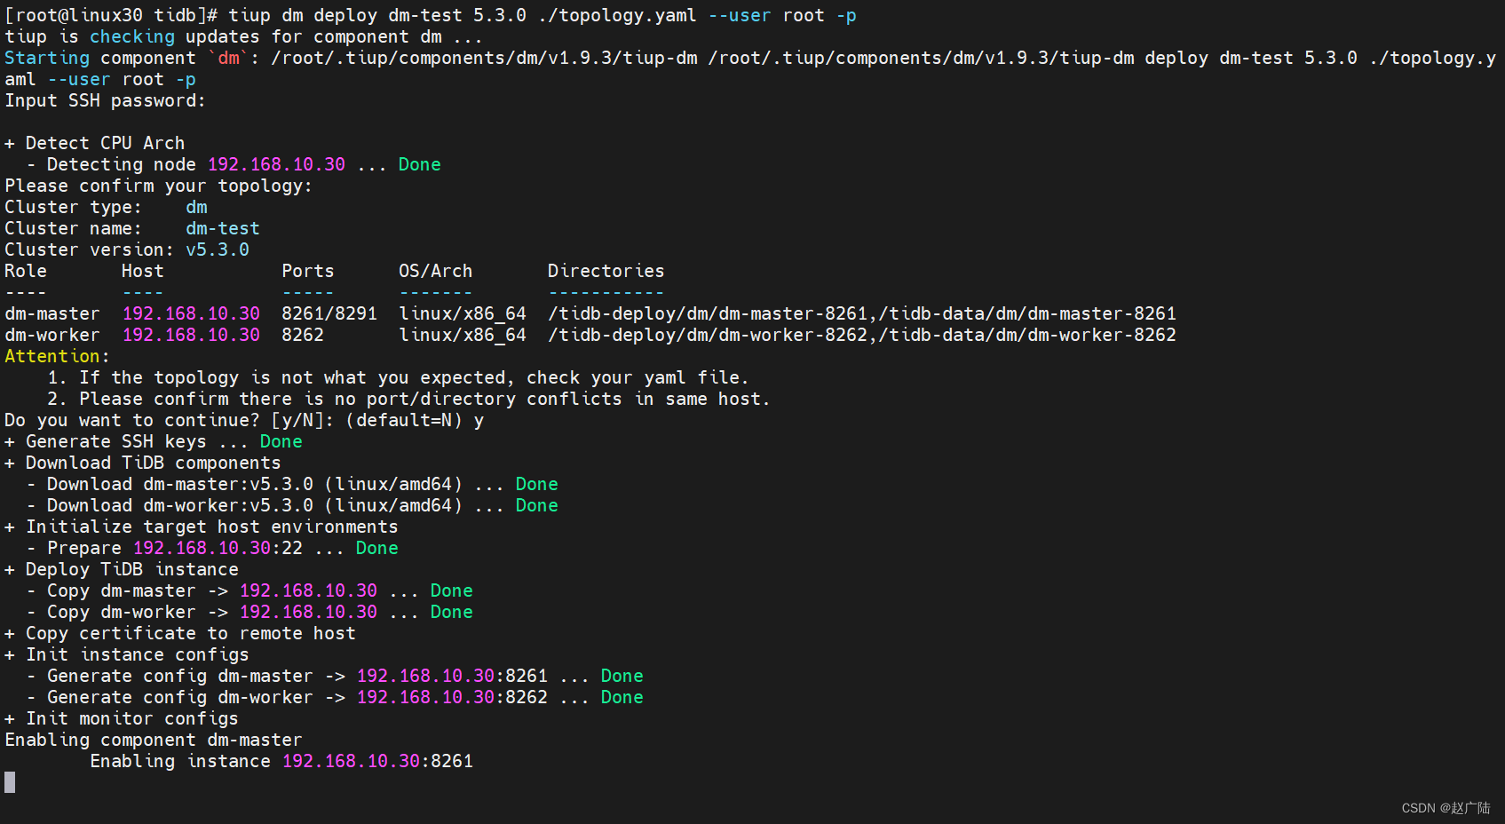Click Done on the Copy dm-worker line
This screenshot has height=824, width=1505.
[x=451, y=612]
